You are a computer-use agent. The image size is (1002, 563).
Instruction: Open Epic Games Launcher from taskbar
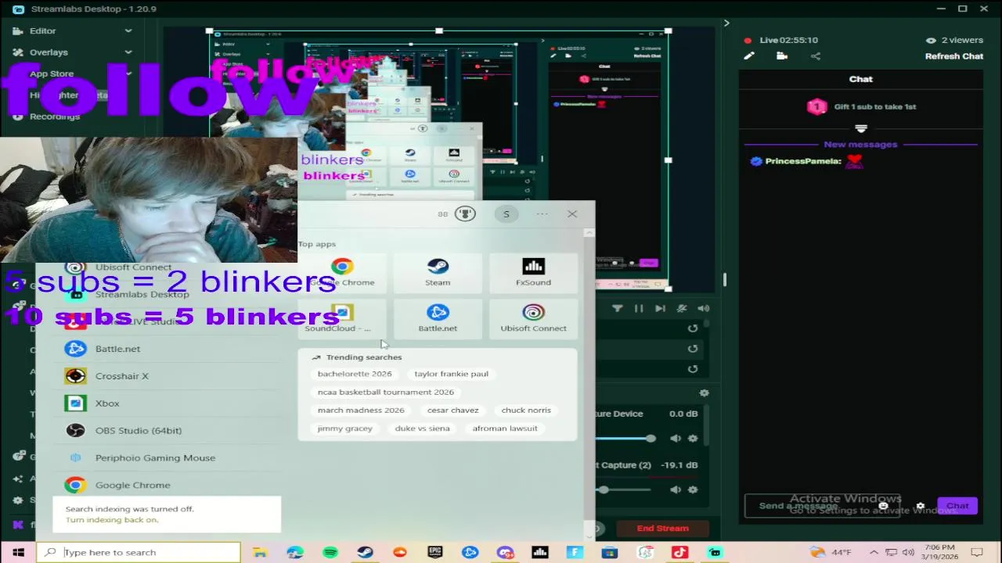coord(434,552)
